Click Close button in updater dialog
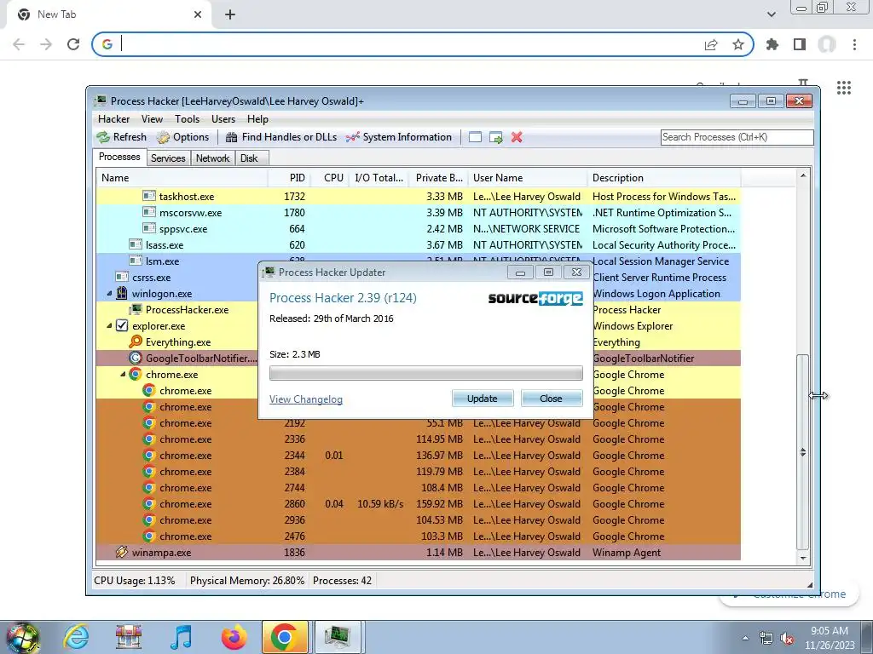873x654 pixels. tap(552, 399)
